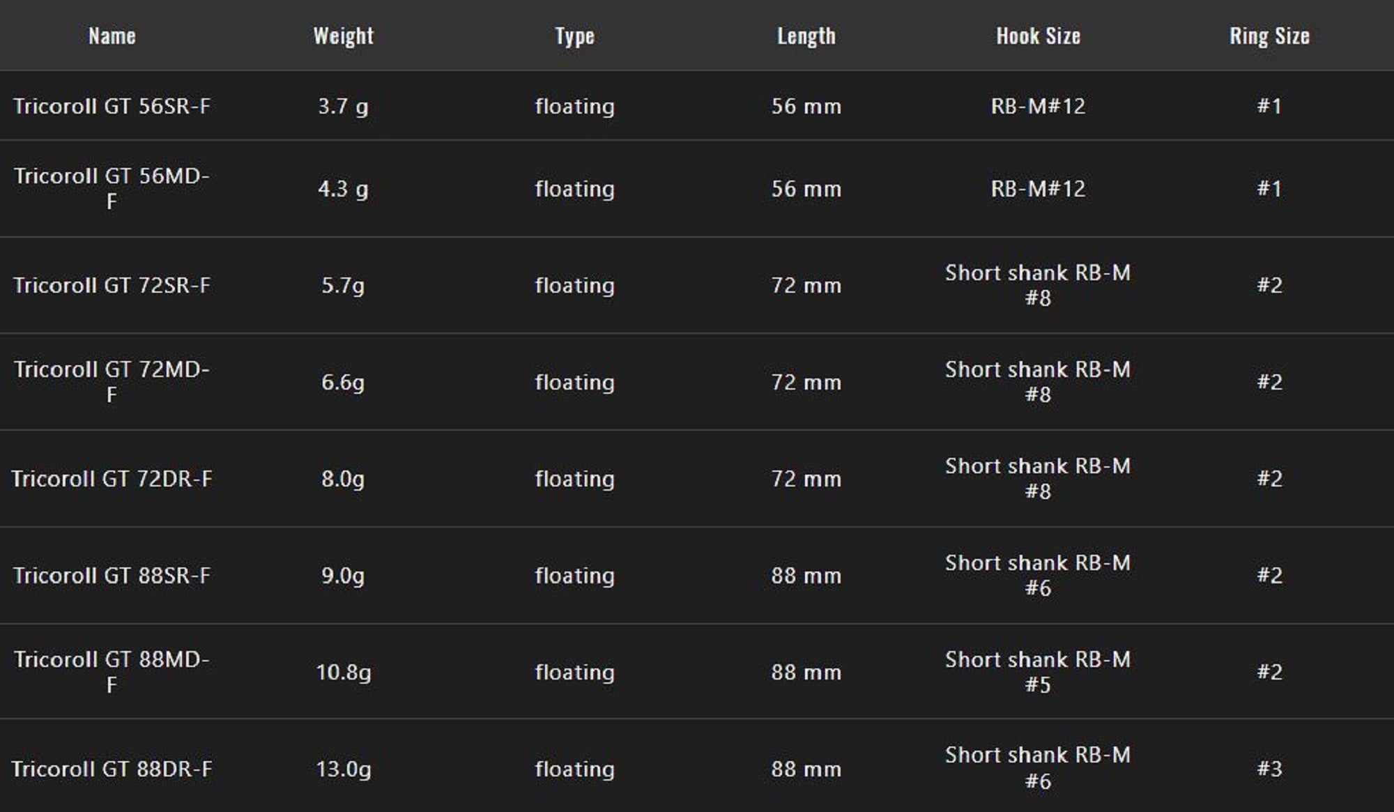Screen dimensions: 1394x812
Task: Click the #3 ring size cell
Action: coord(1269,769)
